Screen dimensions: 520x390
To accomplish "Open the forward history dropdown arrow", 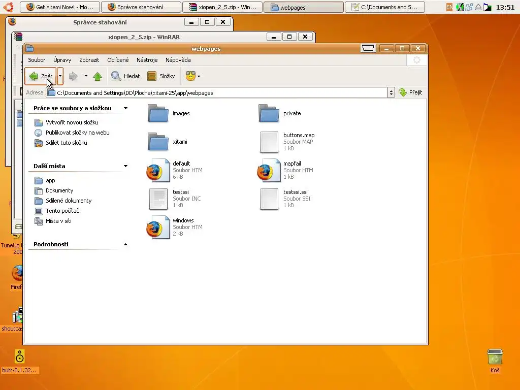I will pos(86,76).
